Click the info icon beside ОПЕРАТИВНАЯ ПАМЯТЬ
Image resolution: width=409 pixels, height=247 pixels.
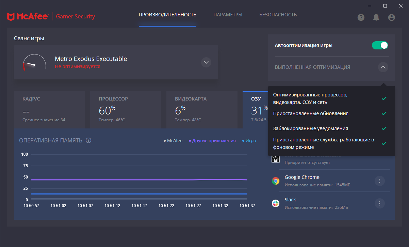coord(88,140)
